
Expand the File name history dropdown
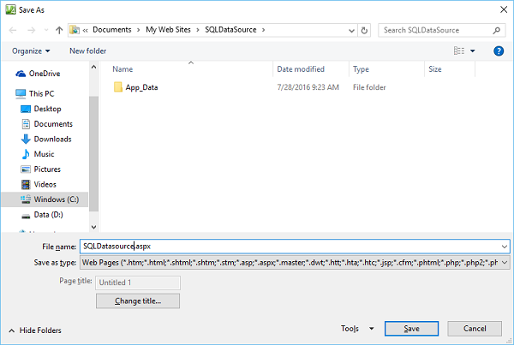pos(504,247)
